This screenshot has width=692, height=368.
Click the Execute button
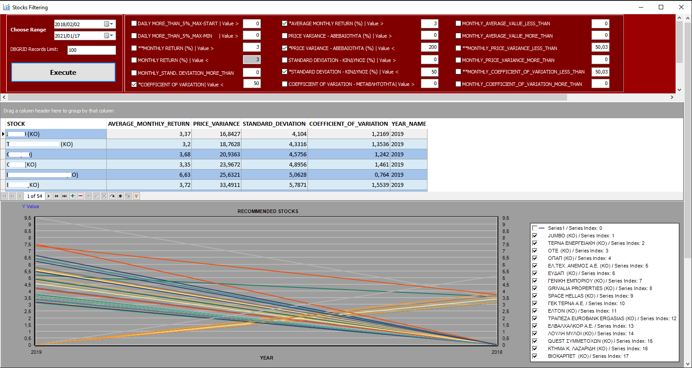coord(63,72)
